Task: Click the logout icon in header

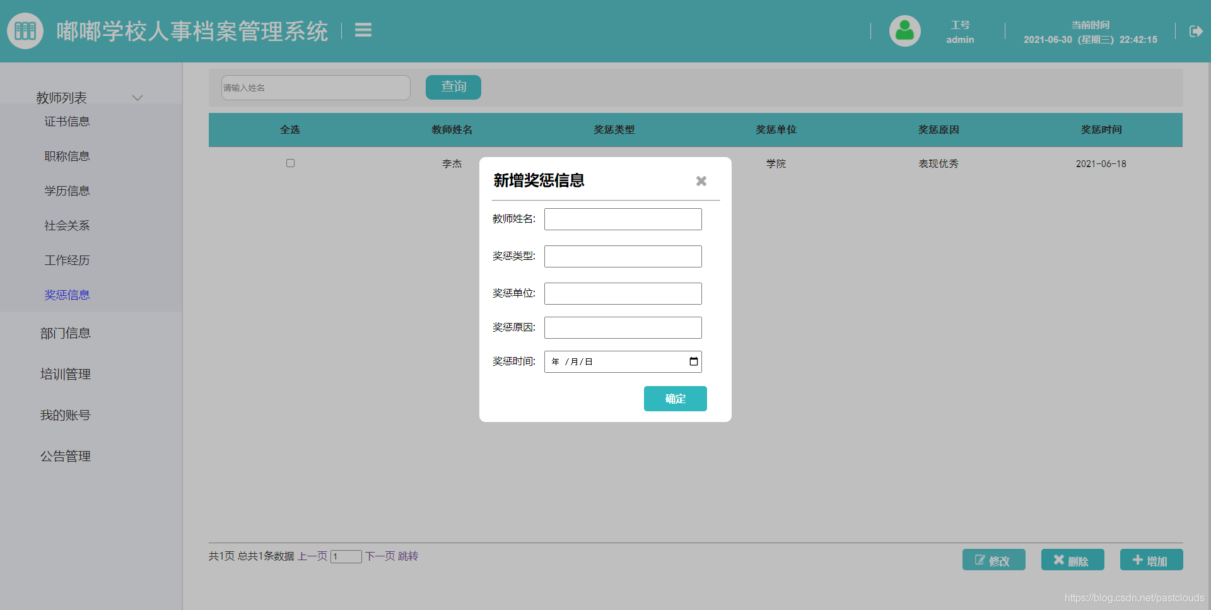Action: [1196, 31]
